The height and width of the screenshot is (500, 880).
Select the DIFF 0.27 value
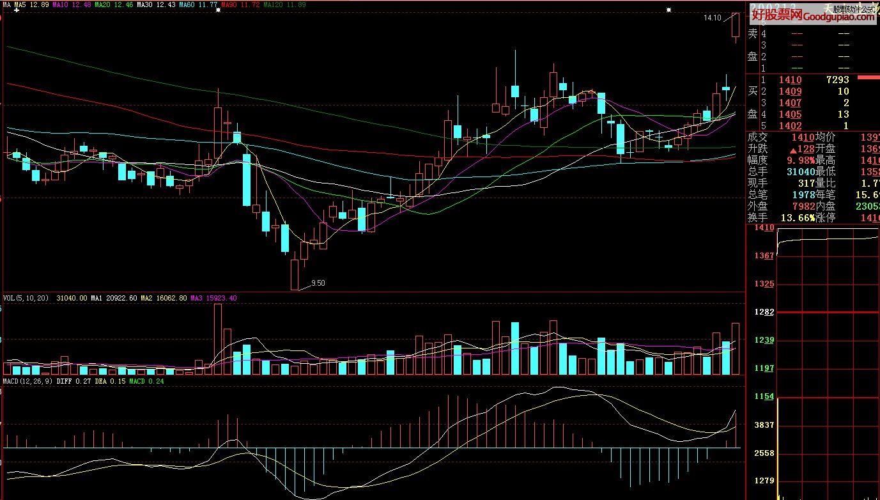[73, 381]
